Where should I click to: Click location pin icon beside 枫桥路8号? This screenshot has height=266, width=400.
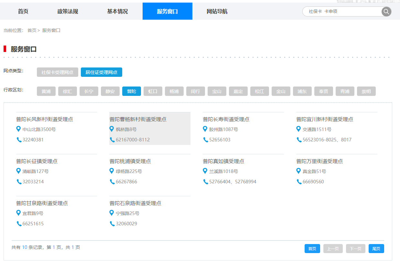112,129
